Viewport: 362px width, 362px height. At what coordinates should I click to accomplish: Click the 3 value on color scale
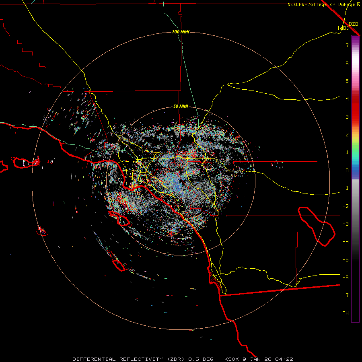(x=347, y=117)
